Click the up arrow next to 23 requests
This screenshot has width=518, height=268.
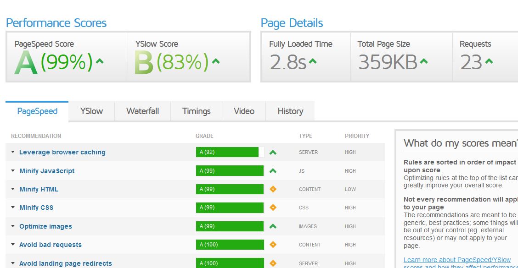tap(489, 61)
